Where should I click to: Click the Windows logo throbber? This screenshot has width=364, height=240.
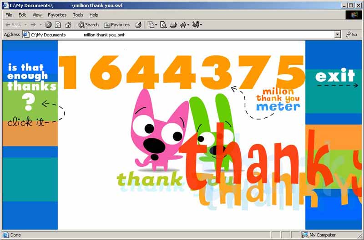(354, 15)
